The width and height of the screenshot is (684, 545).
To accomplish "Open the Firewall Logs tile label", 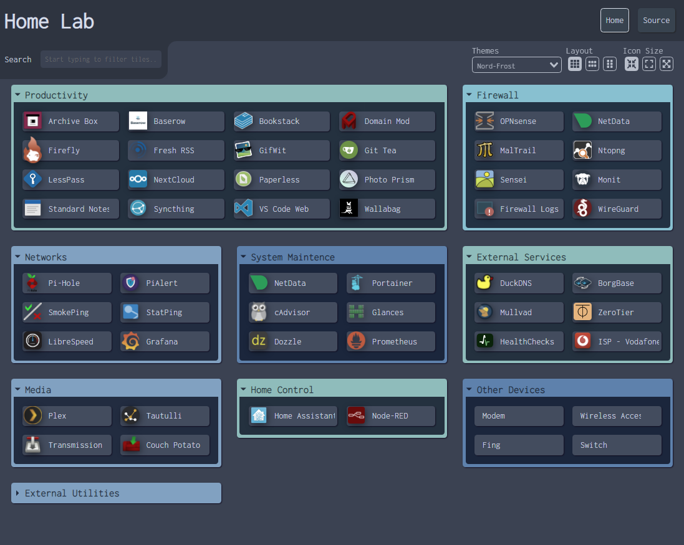I will 529,209.
